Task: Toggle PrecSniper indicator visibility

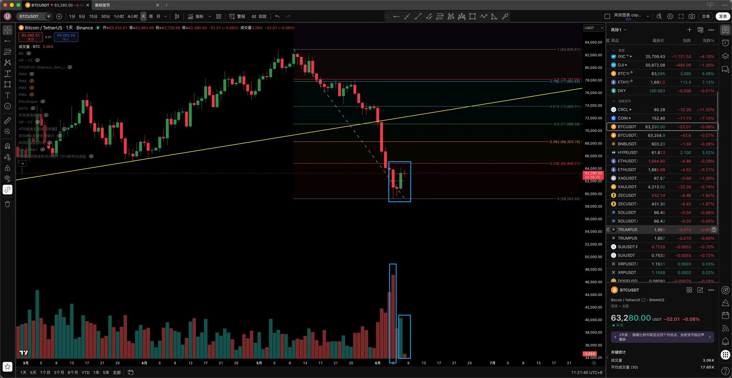Action: [x=43, y=102]
